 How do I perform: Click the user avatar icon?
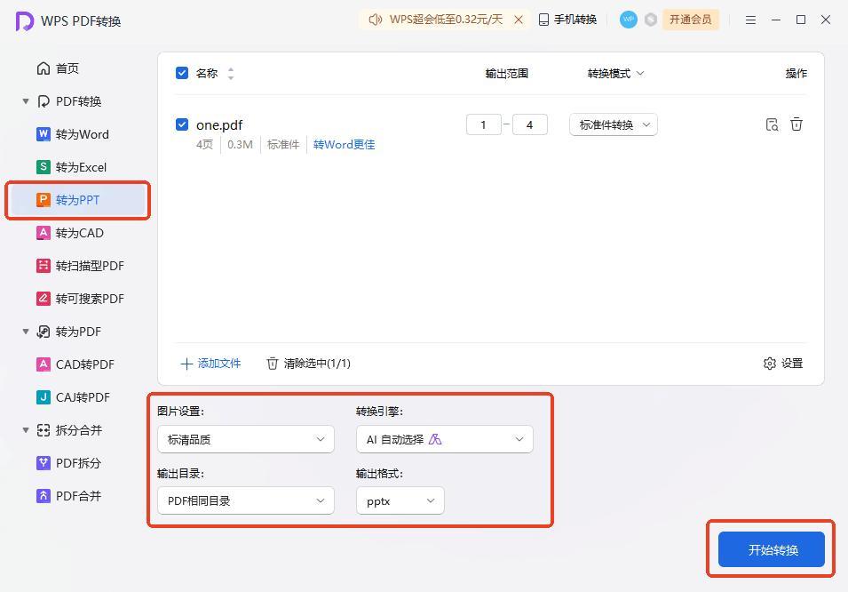[x=628, y=20]
